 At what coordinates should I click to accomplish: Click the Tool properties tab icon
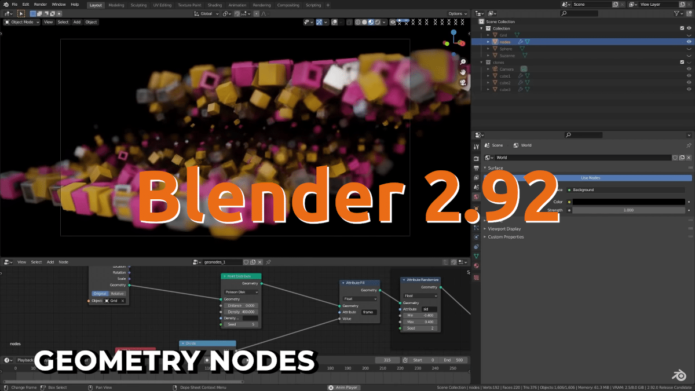point(476,148)
